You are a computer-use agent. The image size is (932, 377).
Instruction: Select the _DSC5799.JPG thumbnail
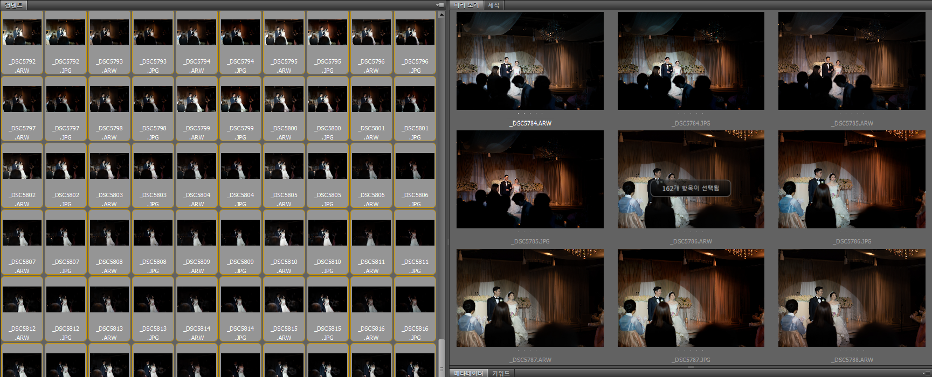(240, 100)
